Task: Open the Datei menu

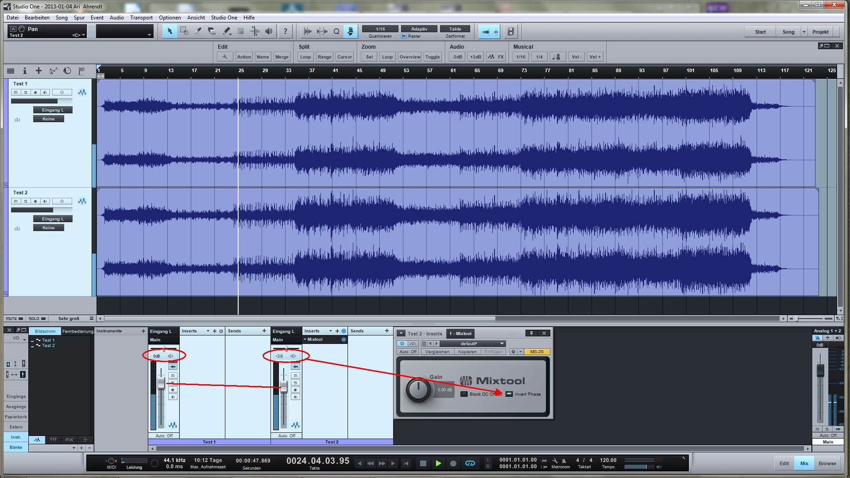Action: (x=12, y=18)
